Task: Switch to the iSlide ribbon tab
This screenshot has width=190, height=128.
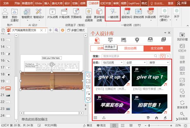Action: 38,3
